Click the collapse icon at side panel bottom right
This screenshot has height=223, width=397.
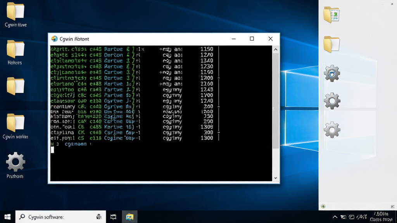(x=392, y=207)
